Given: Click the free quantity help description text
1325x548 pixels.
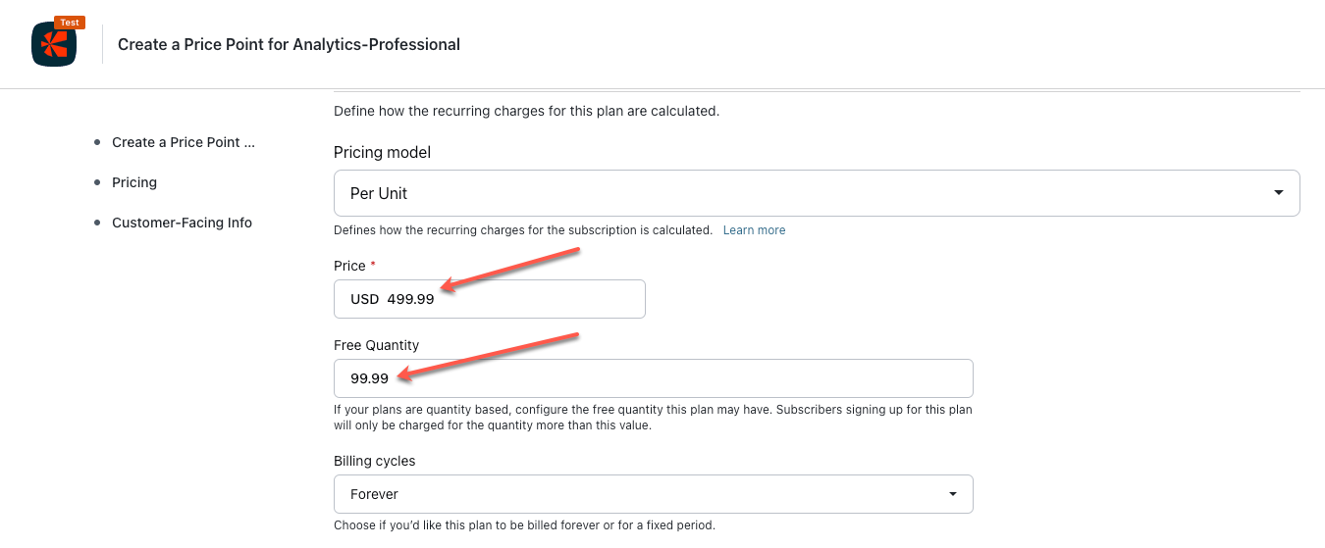Looking at the screenshot, I should (653, 418).
